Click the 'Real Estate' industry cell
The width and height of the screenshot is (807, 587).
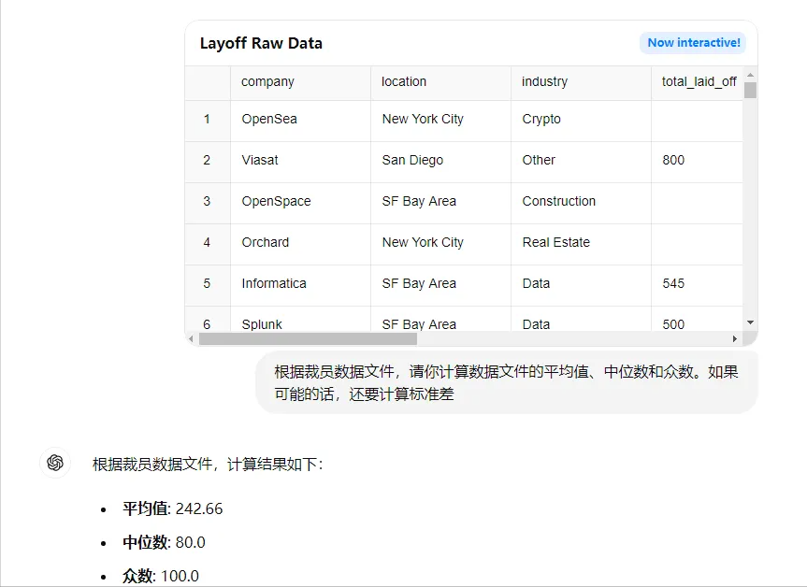581,243
